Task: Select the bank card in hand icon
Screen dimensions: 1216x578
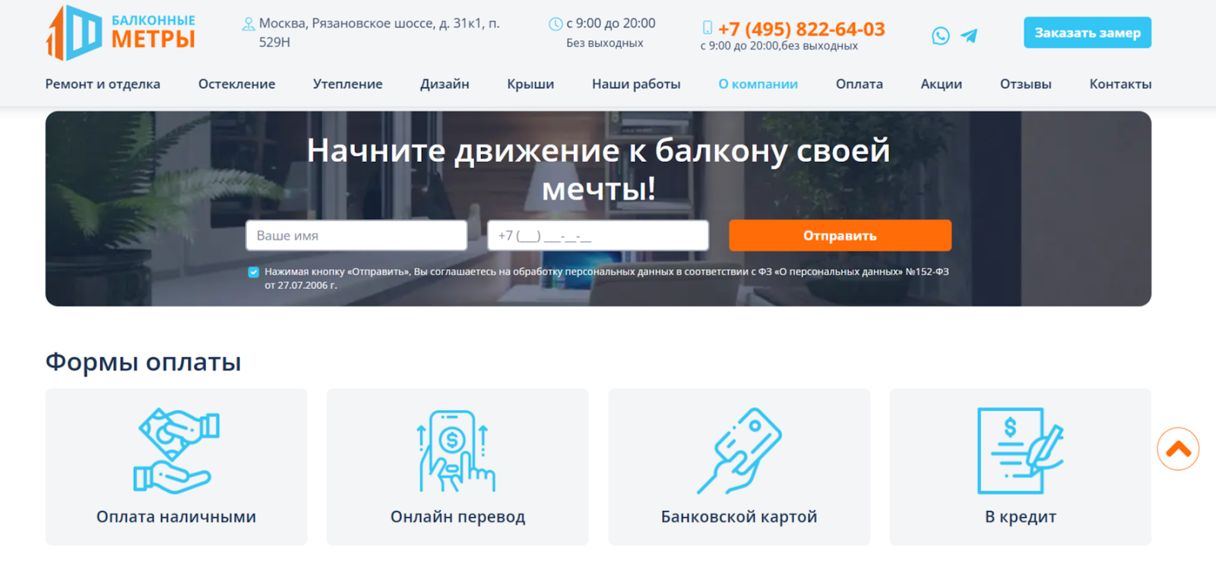Action: (x=739, y=451)
